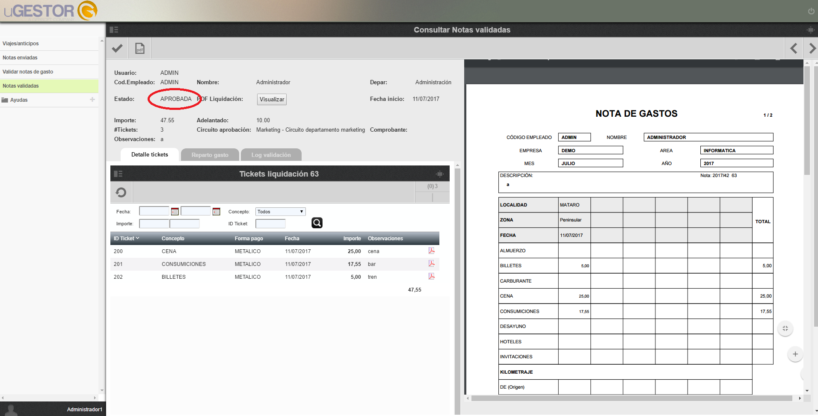This screenshot has width=818, height=416.
Task: Switch to the Detalle tickets tab
Action: coord(150,154)
